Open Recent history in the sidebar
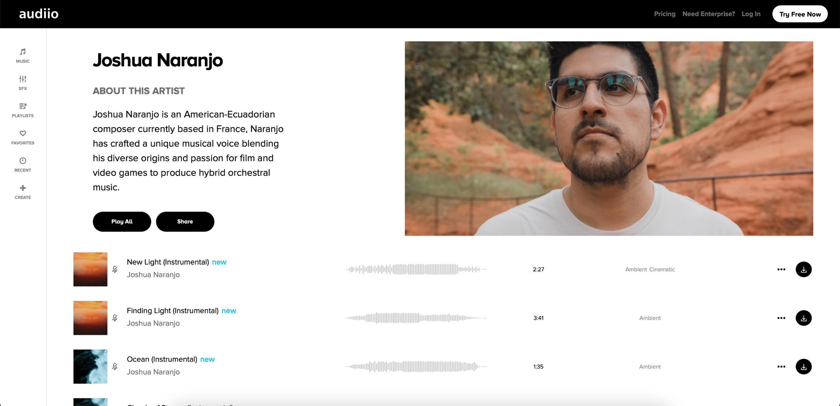The height and width of the screenshot is (406, 840). [x=23, y=165]
